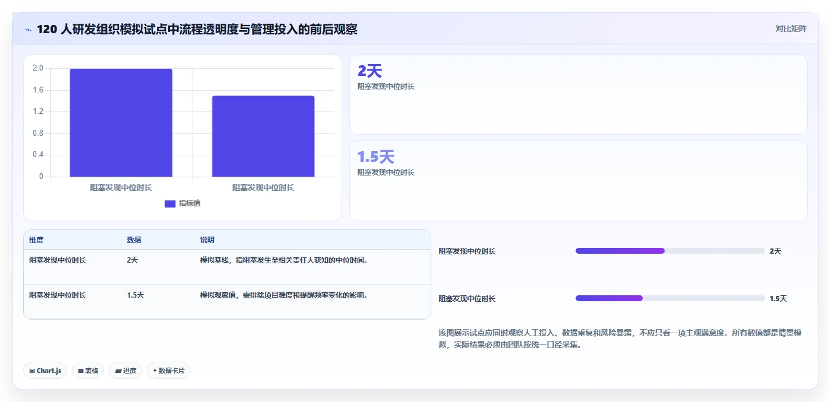
Task: Click the x-axis label beneath the shorter bar
Action: pyautogui.click(x=263, y=187)
